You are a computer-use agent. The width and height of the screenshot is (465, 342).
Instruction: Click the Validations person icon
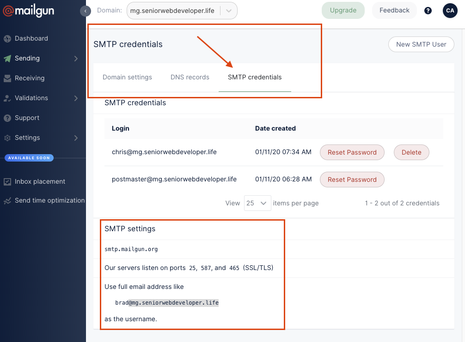click(7, 98)
